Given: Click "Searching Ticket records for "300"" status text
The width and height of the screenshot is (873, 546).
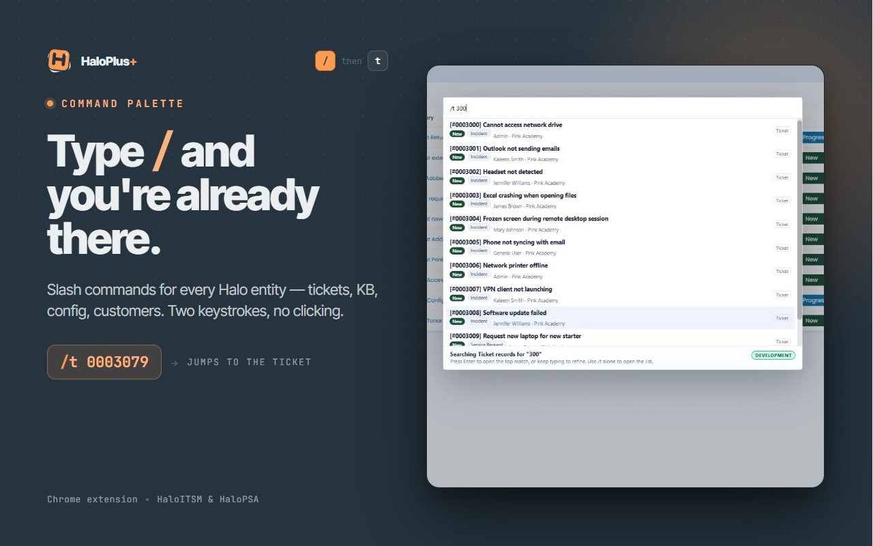Looking at the screenshot, I should point(496,354).
